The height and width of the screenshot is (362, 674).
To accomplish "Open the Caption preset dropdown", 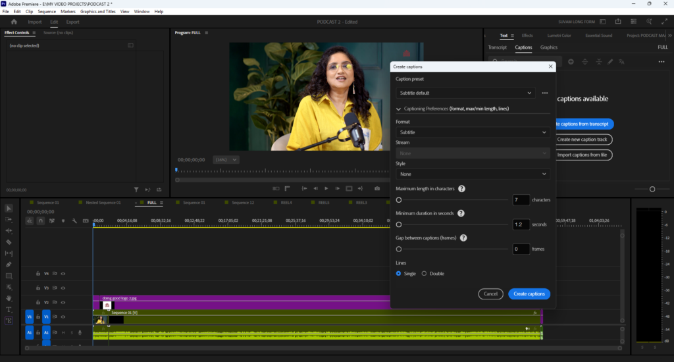I will (x=465, y=93).
